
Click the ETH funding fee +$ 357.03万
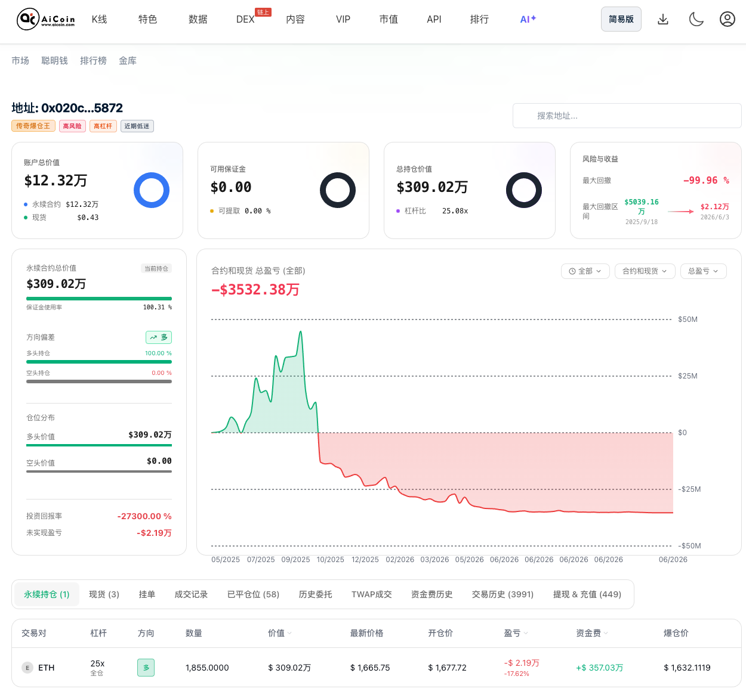pyautogui.click(x=600, y=668)
